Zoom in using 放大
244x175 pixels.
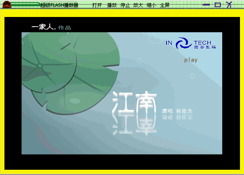coord(138,5)
